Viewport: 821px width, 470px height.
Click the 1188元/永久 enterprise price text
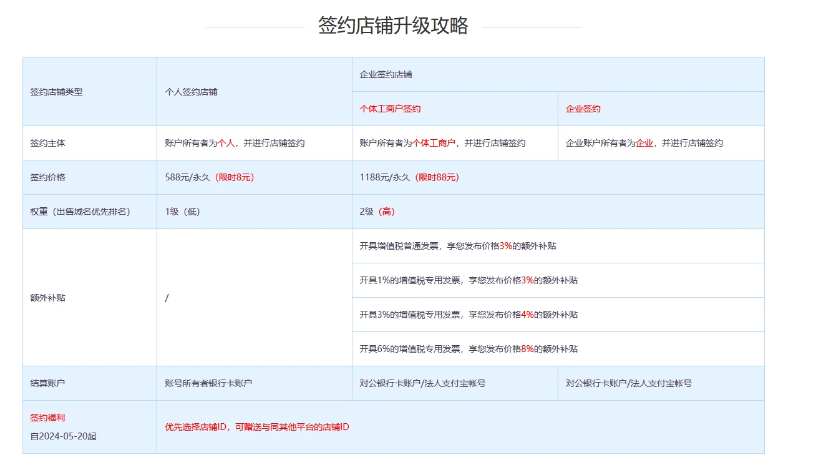pyautogui.click(x=384, y=177)
